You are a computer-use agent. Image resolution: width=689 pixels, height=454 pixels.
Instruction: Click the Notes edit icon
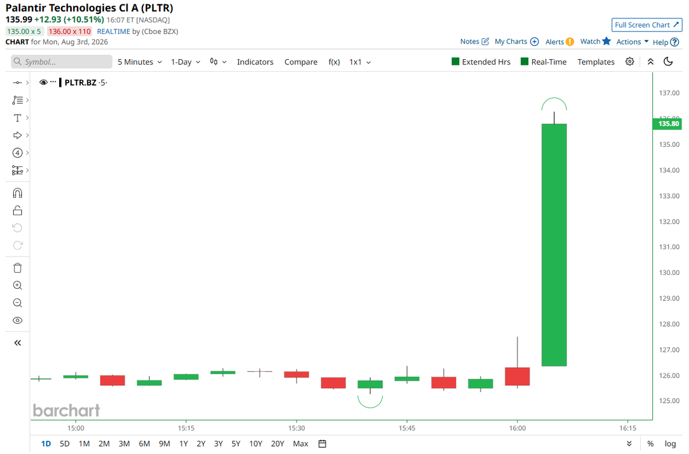pyautogui.click(x=485, y=41)
